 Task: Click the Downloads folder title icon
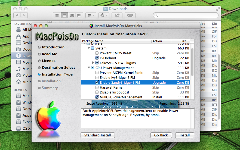(x=106, y=9)
